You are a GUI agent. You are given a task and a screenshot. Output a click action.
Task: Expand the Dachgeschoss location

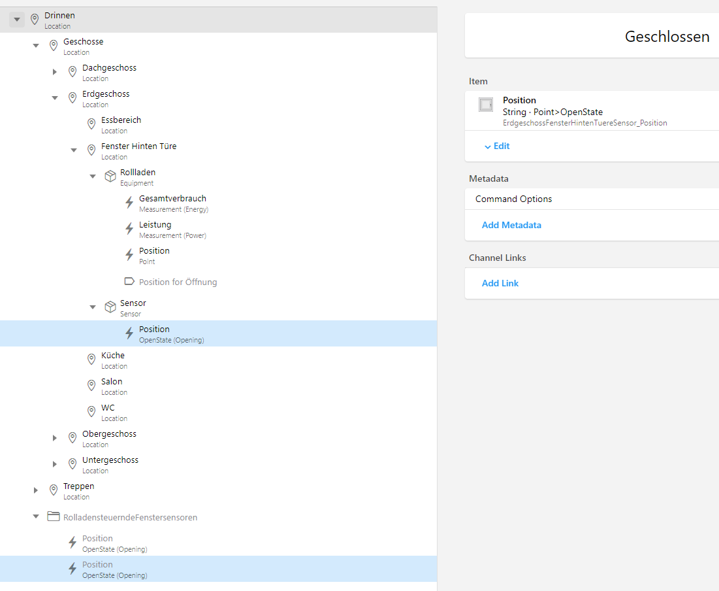pyautogui.click(x=55, y=72)
